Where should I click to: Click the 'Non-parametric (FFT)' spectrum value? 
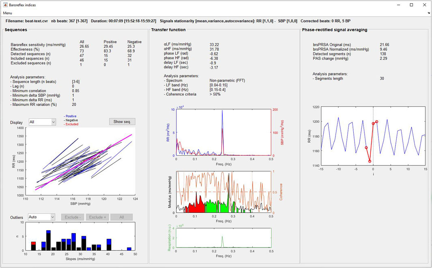point(227,80)
